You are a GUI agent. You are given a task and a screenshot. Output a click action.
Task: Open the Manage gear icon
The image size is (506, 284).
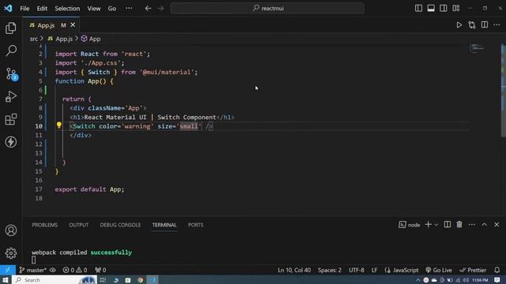11,253
